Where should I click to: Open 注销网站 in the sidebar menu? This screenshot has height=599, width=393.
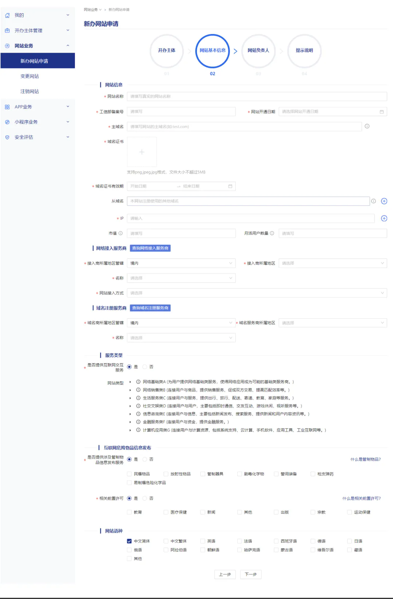point(30,91)
